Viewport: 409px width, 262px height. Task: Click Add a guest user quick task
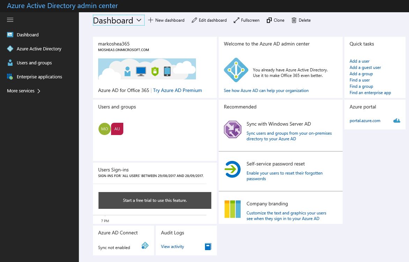[365, 68]
